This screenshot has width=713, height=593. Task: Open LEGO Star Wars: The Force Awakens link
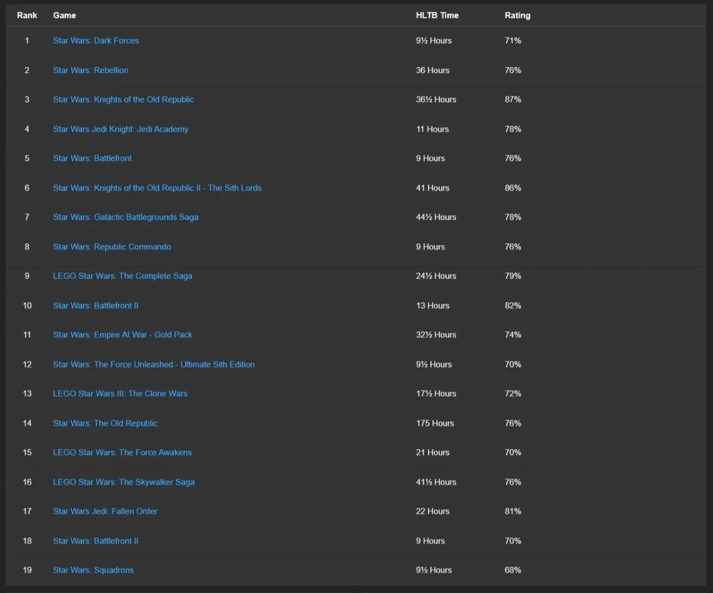click(122, 452)
